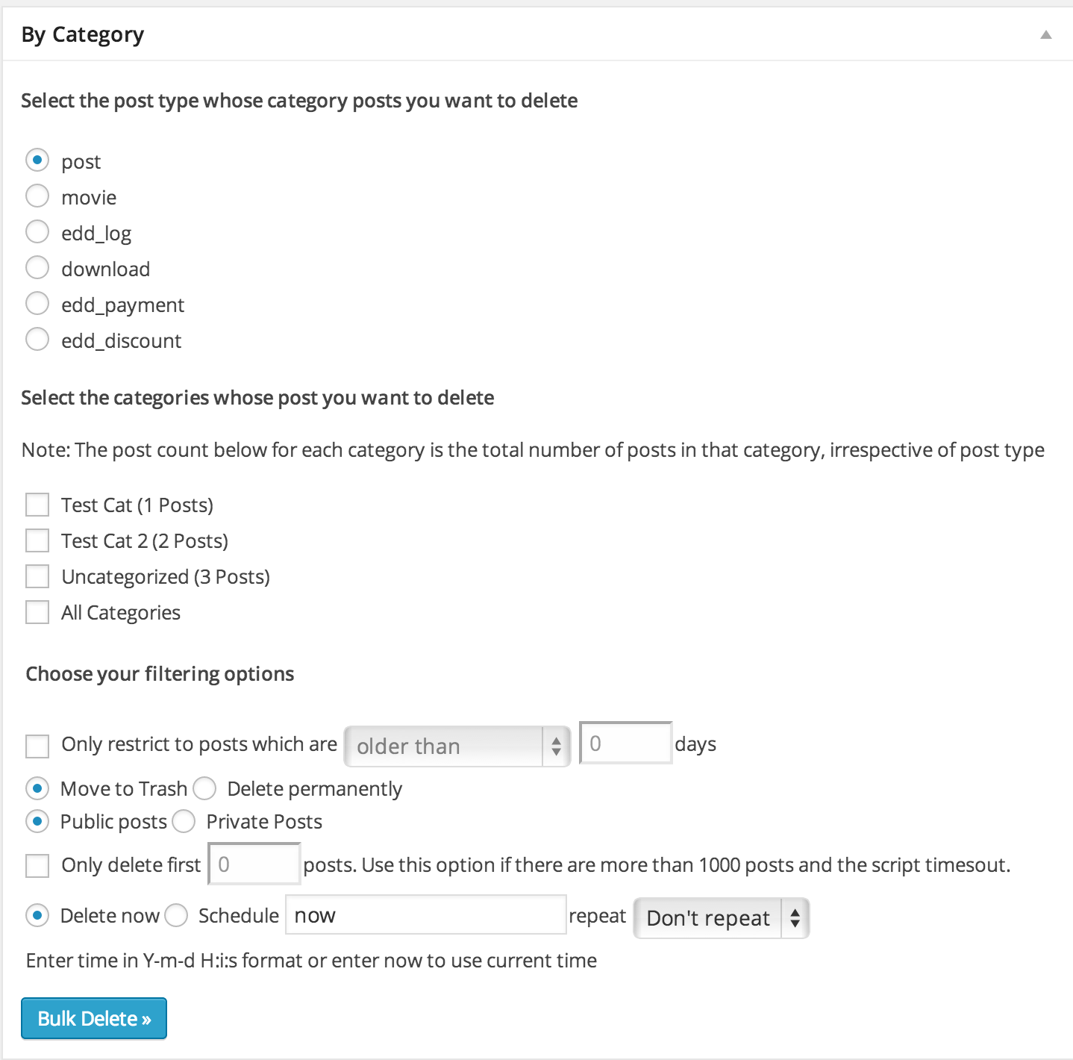1073x1060 pixels.
Task: Check the Test Cat (1 Posts) box
Action: [37, 505]
